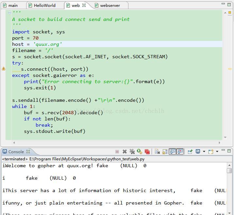Click the Console scrollbar thumb
The image size is (234, 215).
coord(229,170)
